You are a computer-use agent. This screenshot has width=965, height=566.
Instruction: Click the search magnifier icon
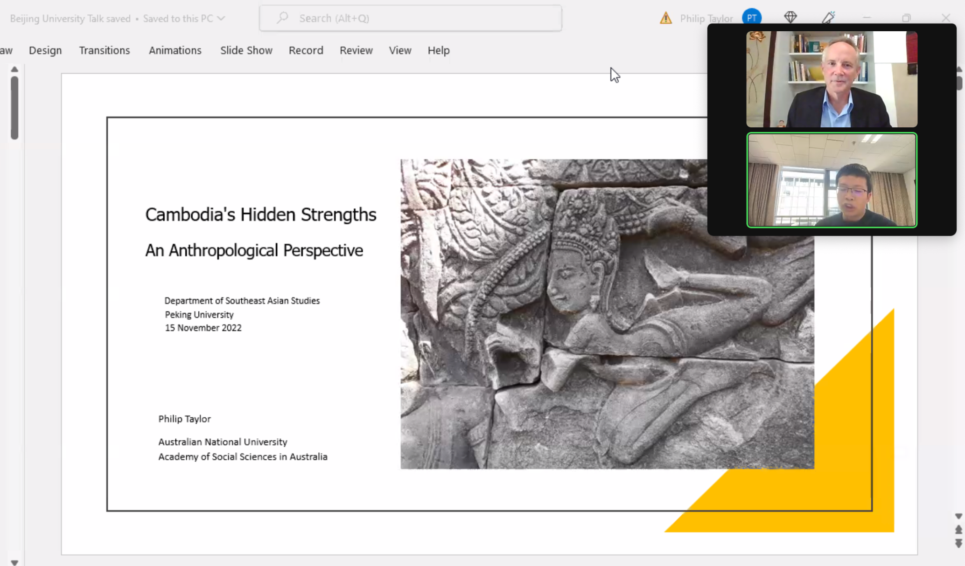282,18
